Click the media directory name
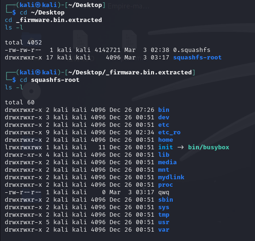255x241 pixels. point(168,162)
